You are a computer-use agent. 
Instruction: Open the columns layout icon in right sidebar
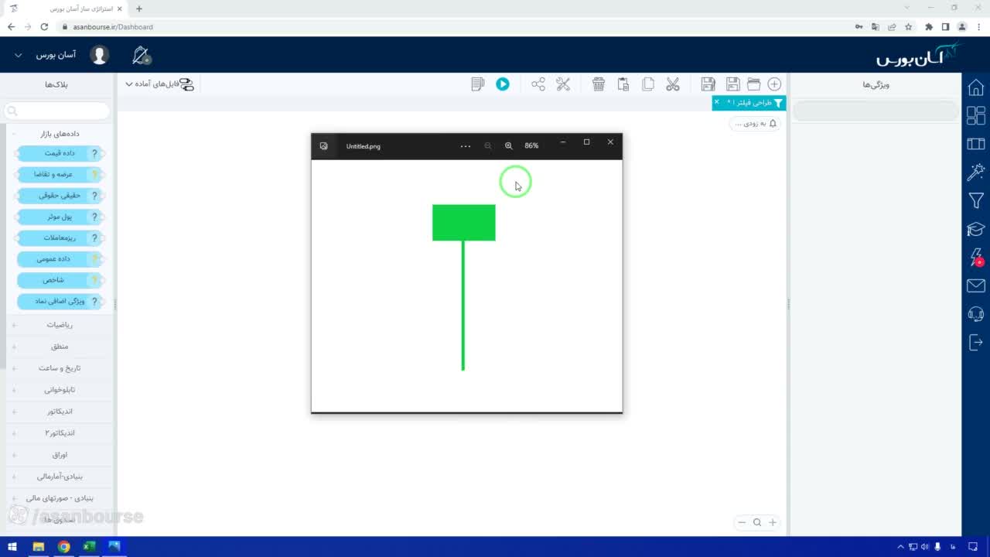click(x=976, y=144)
